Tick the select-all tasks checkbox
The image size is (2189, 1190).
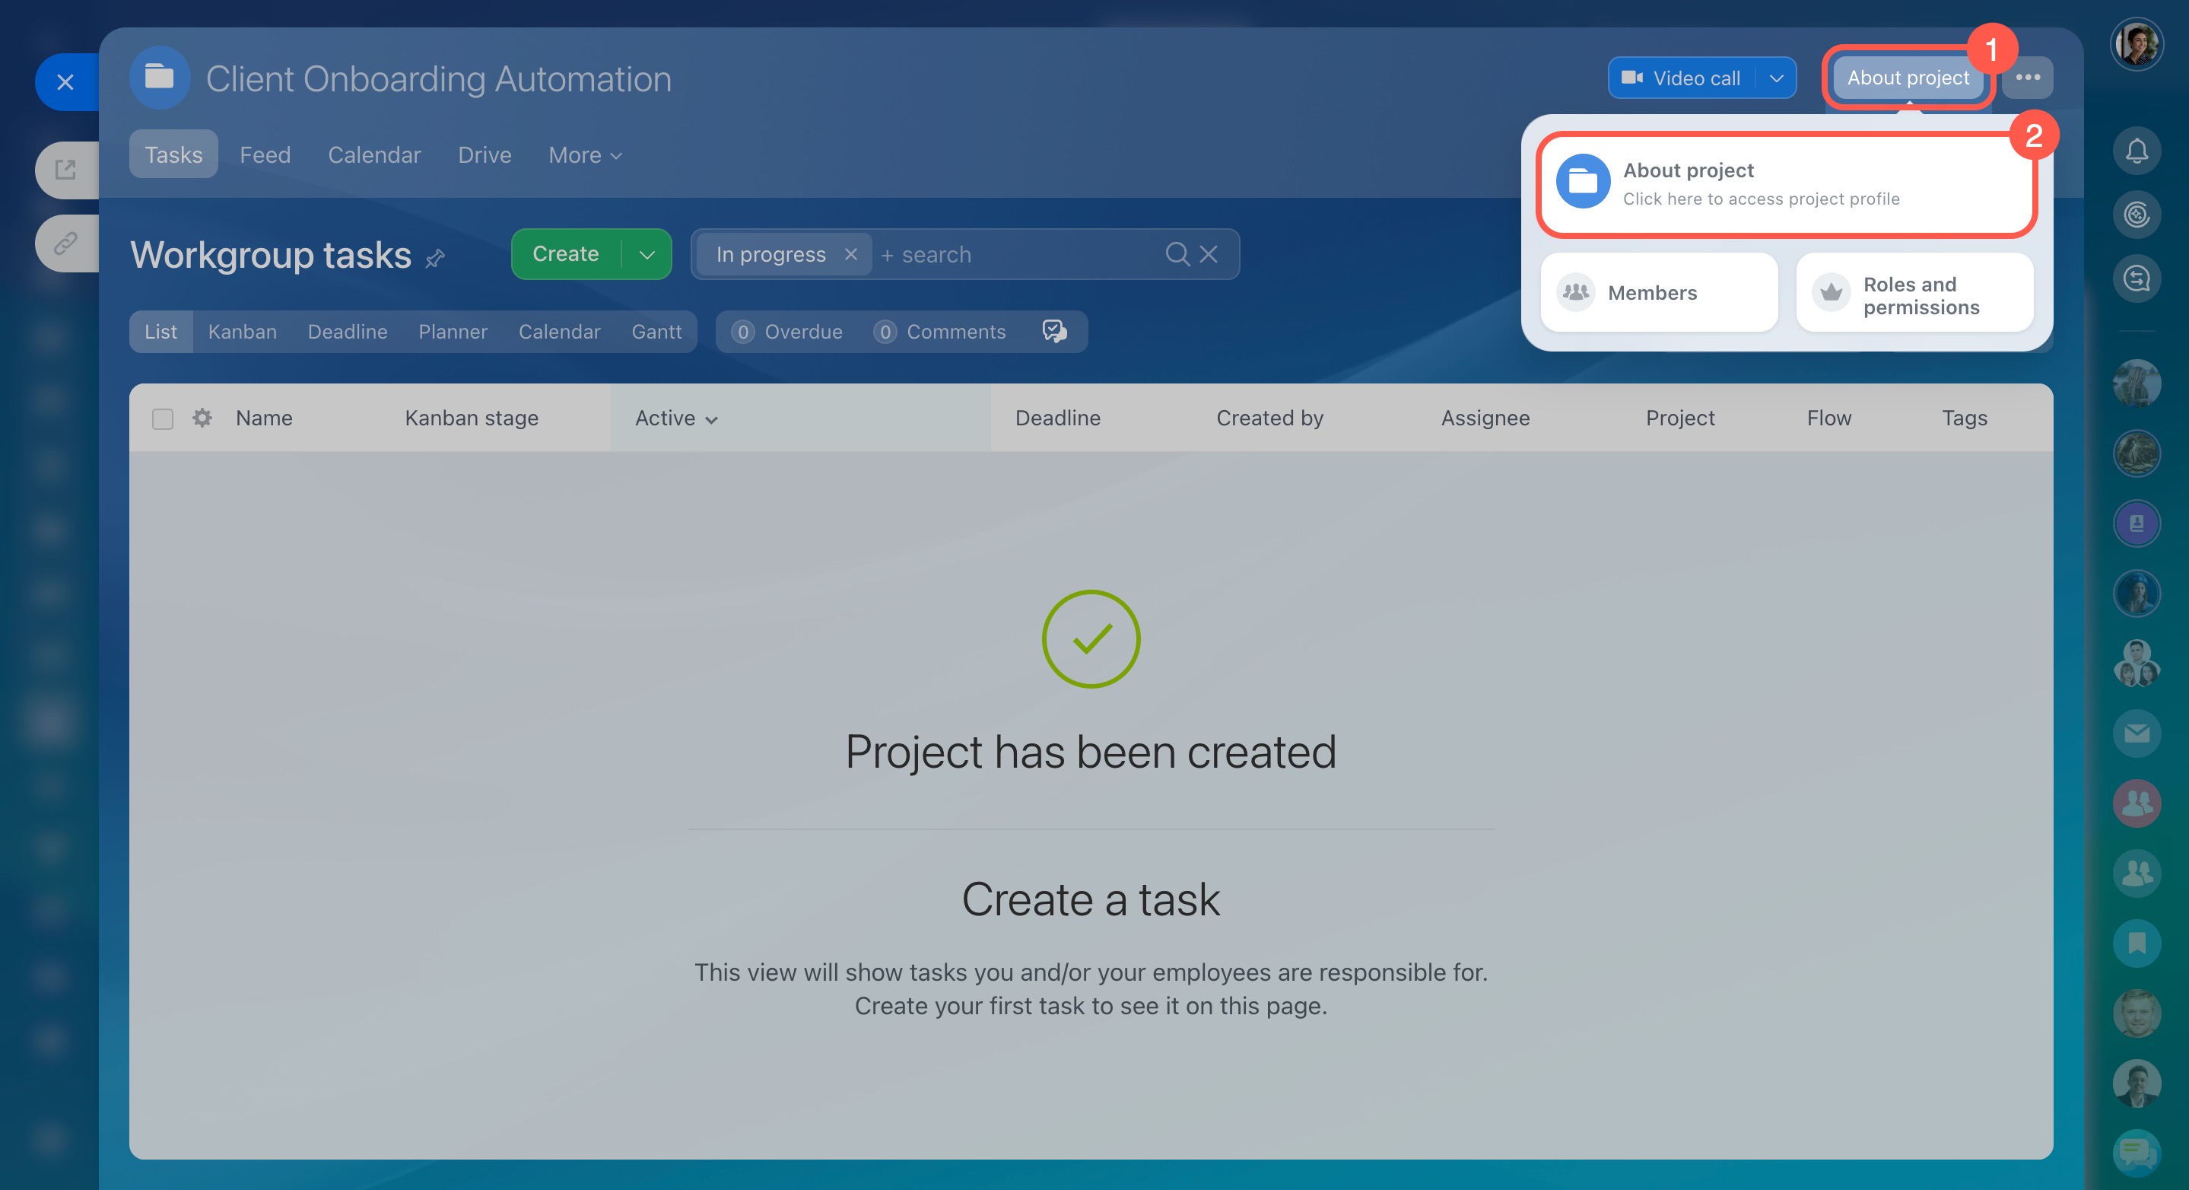point(162,419)
